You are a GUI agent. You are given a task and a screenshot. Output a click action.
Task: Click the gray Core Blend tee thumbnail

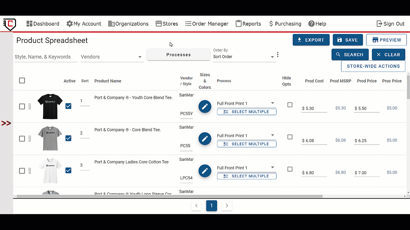point(50,138)
